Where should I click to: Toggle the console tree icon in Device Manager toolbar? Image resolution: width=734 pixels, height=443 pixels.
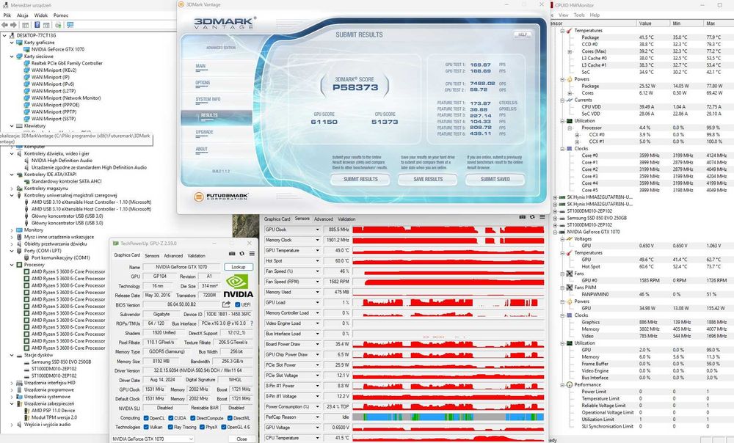(x=26, y=25)
